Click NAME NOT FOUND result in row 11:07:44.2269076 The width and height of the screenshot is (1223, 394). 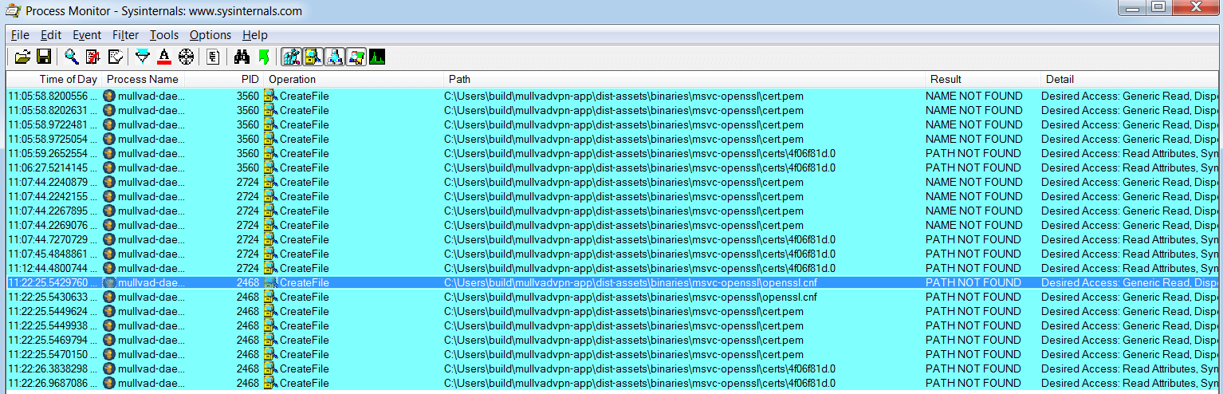[974, 225]
